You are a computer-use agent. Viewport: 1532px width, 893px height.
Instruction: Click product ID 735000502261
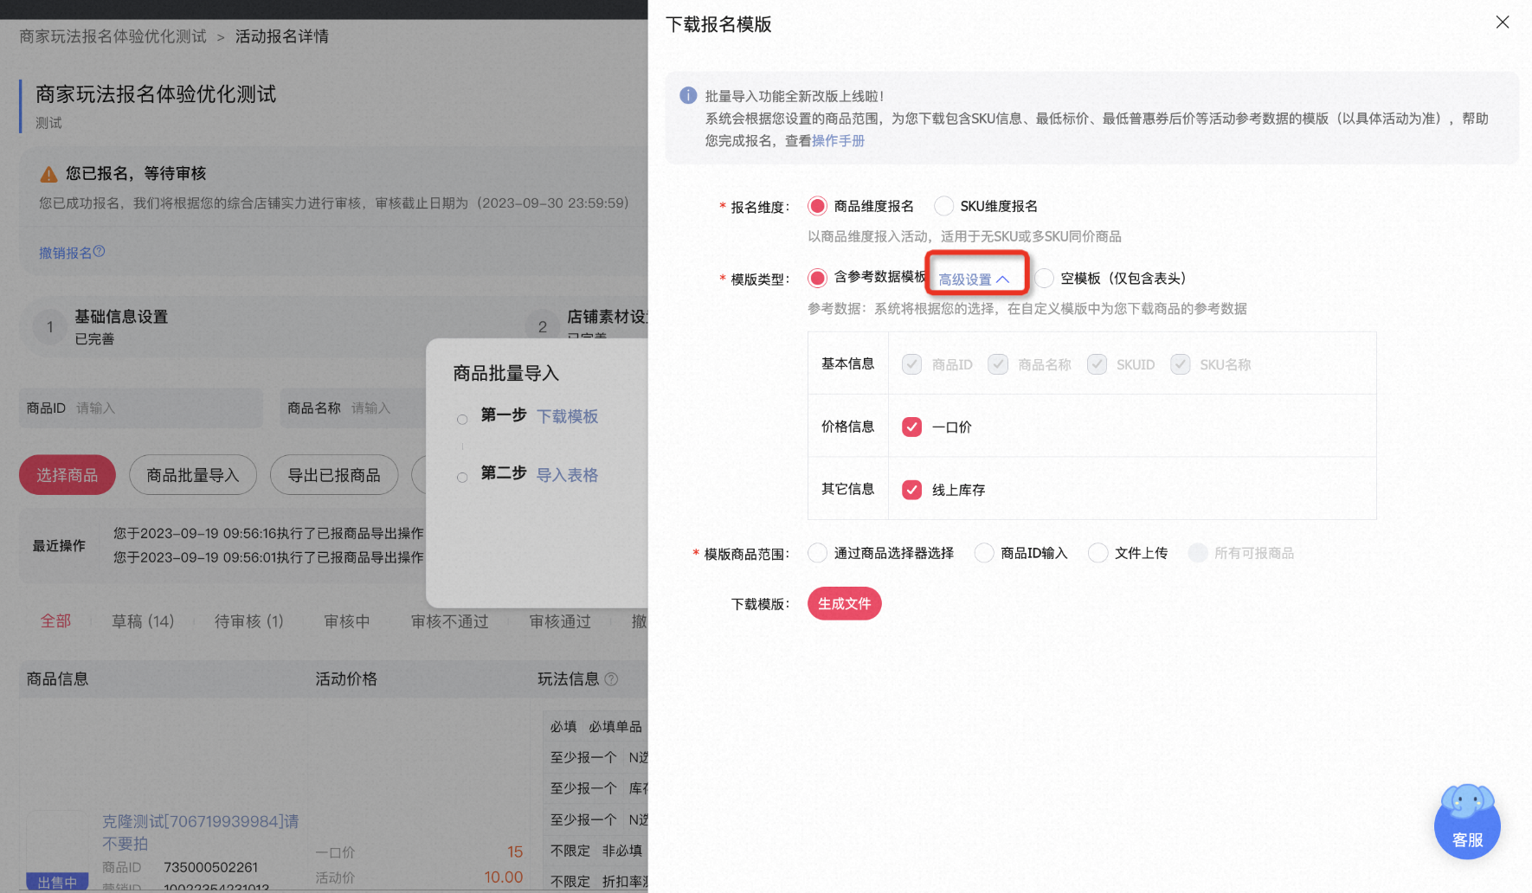pos(211,867)
